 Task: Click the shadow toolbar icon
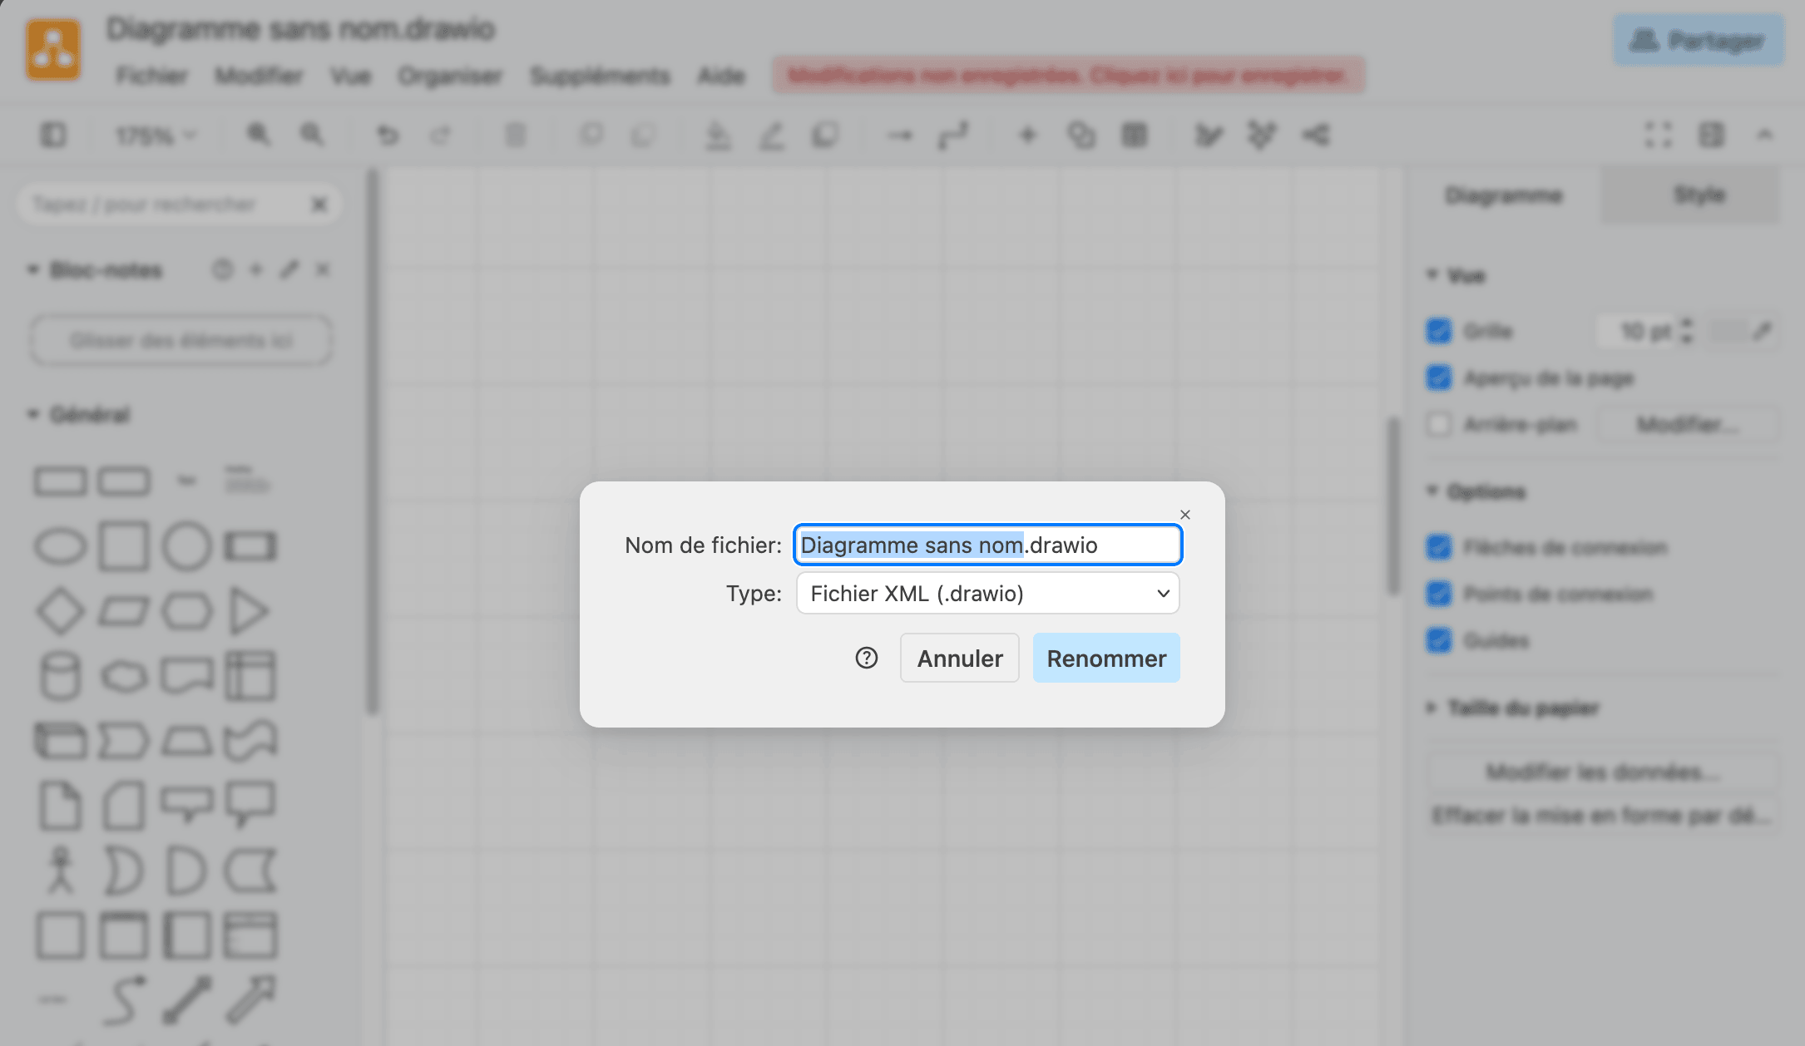point(825,135)
